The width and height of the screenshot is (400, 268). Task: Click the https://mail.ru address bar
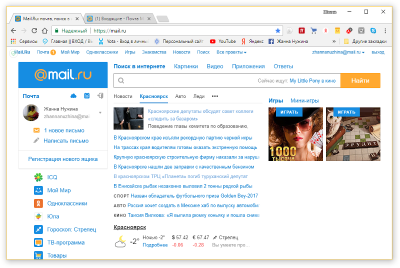166,31
